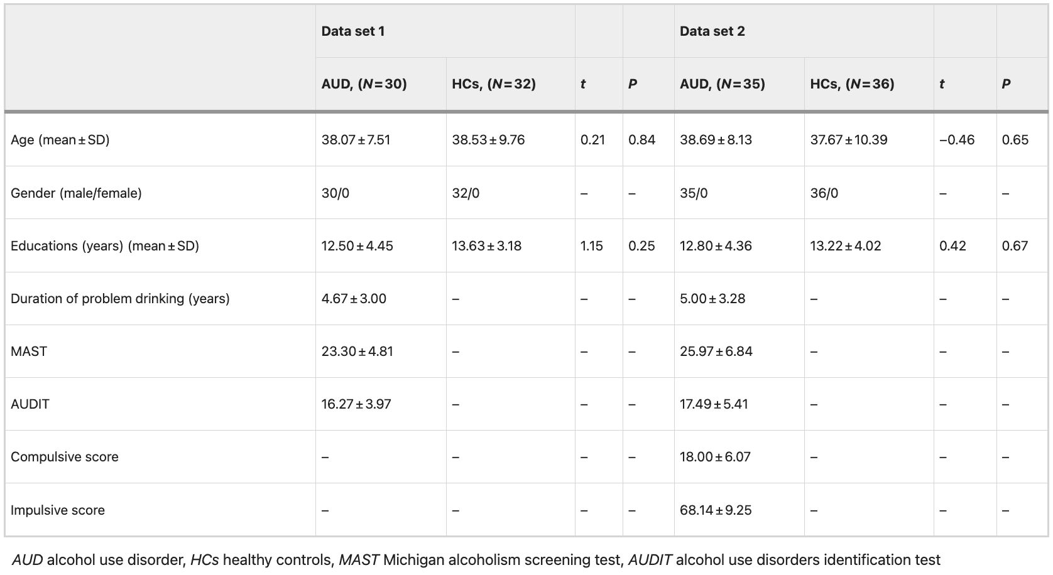Click the "Data set 2" header cell
1053x575 pixels.
(712, 31)
